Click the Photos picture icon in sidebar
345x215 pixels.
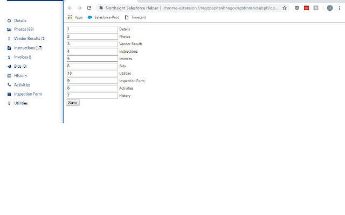9,30
